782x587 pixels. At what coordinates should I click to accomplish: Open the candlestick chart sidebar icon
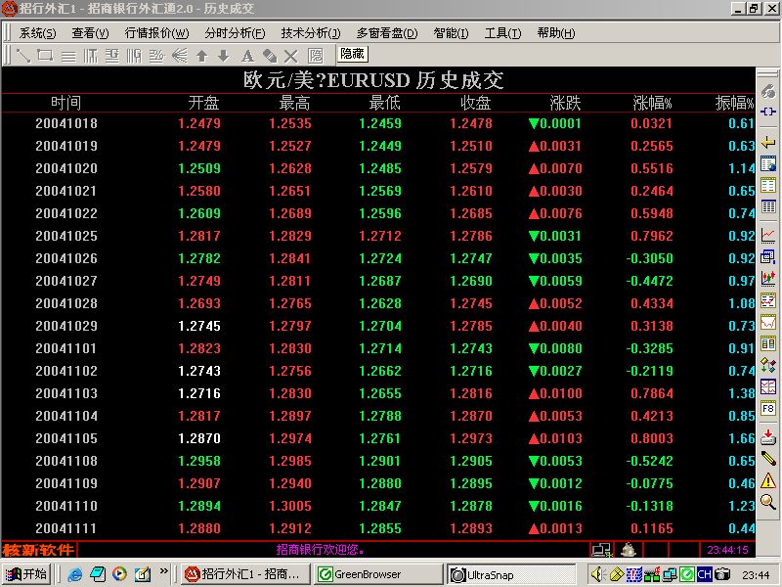click(x=768, y=278)
